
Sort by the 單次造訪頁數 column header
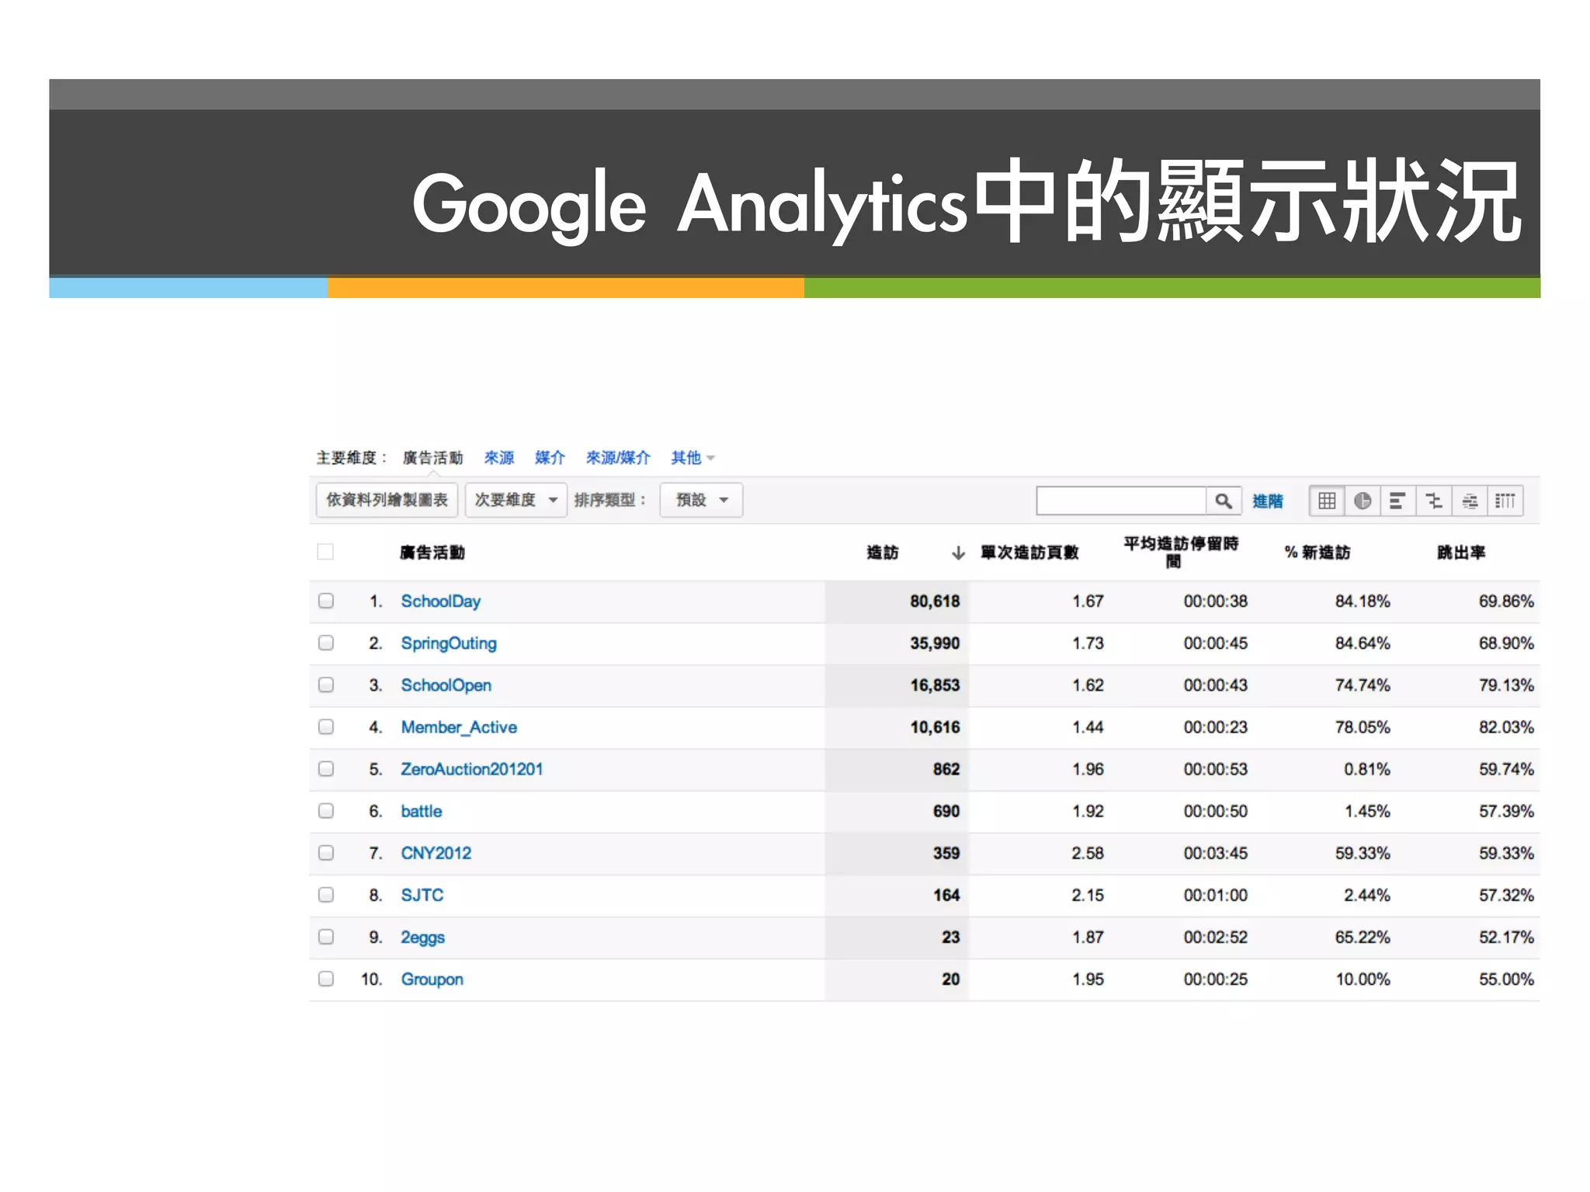[x=1029, y=553]
